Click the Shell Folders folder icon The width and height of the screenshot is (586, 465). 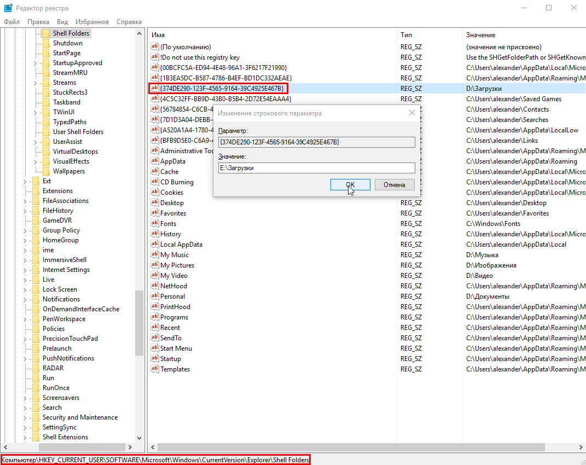click(x=46, y=33)
